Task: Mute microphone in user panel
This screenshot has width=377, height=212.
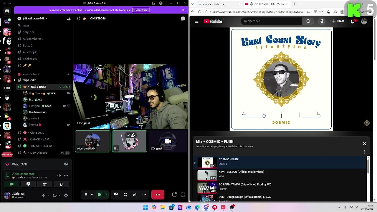Action: 44,195
